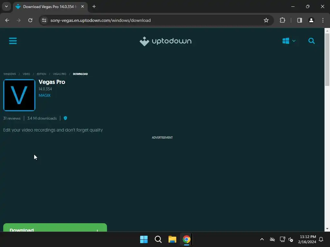330x247 pixels.
Task: Click the muted volume tray icon
Action: click(x=291, y=239)
